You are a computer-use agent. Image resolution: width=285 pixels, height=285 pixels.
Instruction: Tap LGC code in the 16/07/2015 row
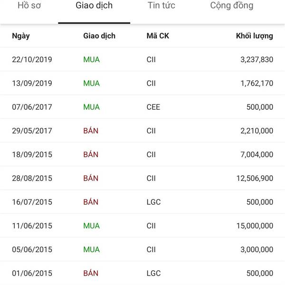click(153, 202)
